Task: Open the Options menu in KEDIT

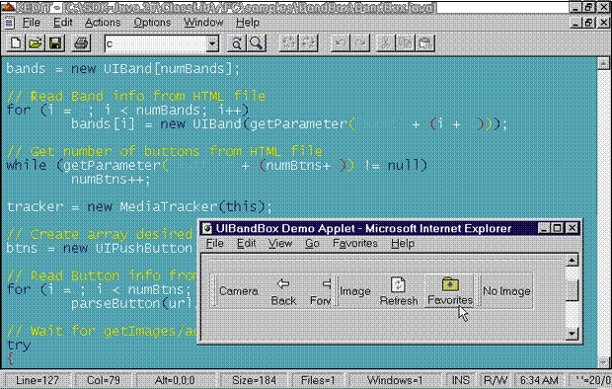Action: (x=152, y=23)
